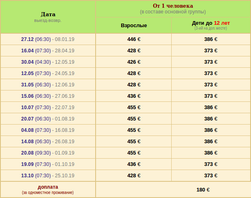The height and width of the screenshot is (198, 251).
Task: Click the "От 1 человека" heading
Action: coord(173,6)
